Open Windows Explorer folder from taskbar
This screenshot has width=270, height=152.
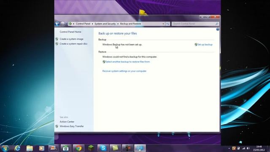click(x=30, y=148)
